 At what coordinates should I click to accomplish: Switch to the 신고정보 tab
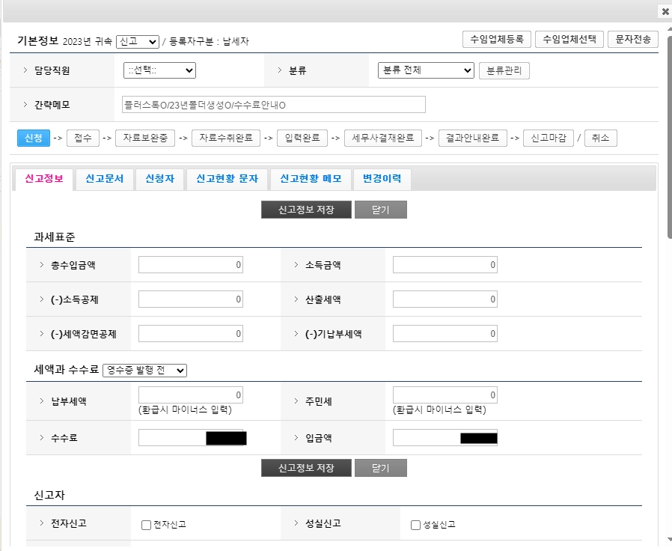click(43, 179)
